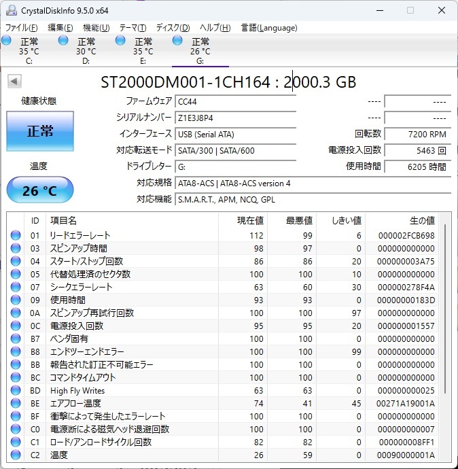Screen dimensions: 458x469
Task: Click the attribute list vertical scrollbar
Action: tap(446, 306)
